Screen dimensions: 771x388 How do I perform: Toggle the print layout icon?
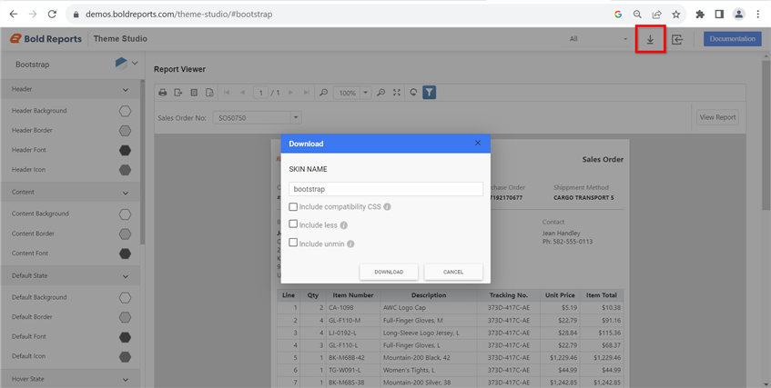coord(194,93)
